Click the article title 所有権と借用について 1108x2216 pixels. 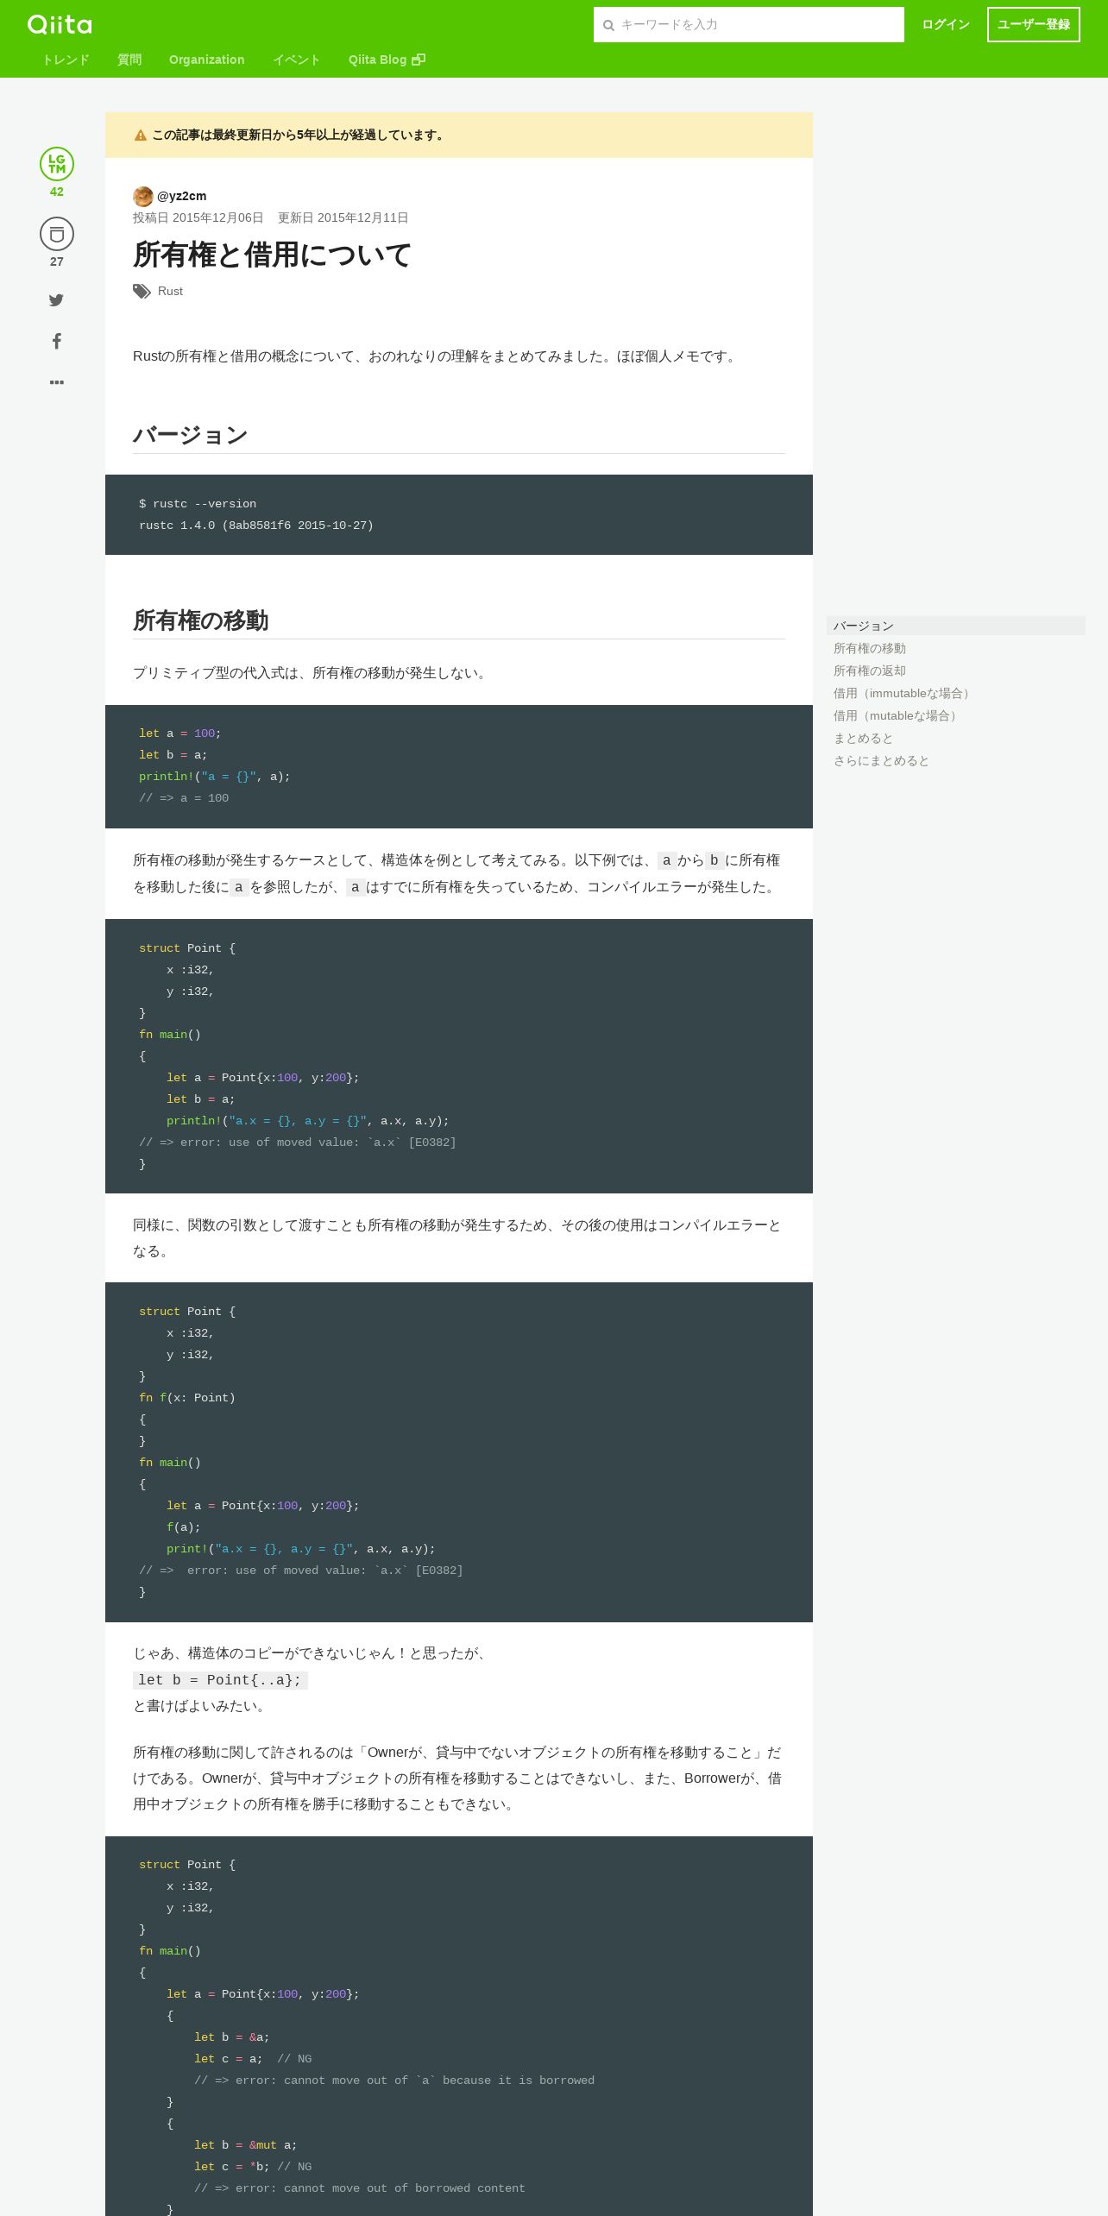click(x=272, y=255)
